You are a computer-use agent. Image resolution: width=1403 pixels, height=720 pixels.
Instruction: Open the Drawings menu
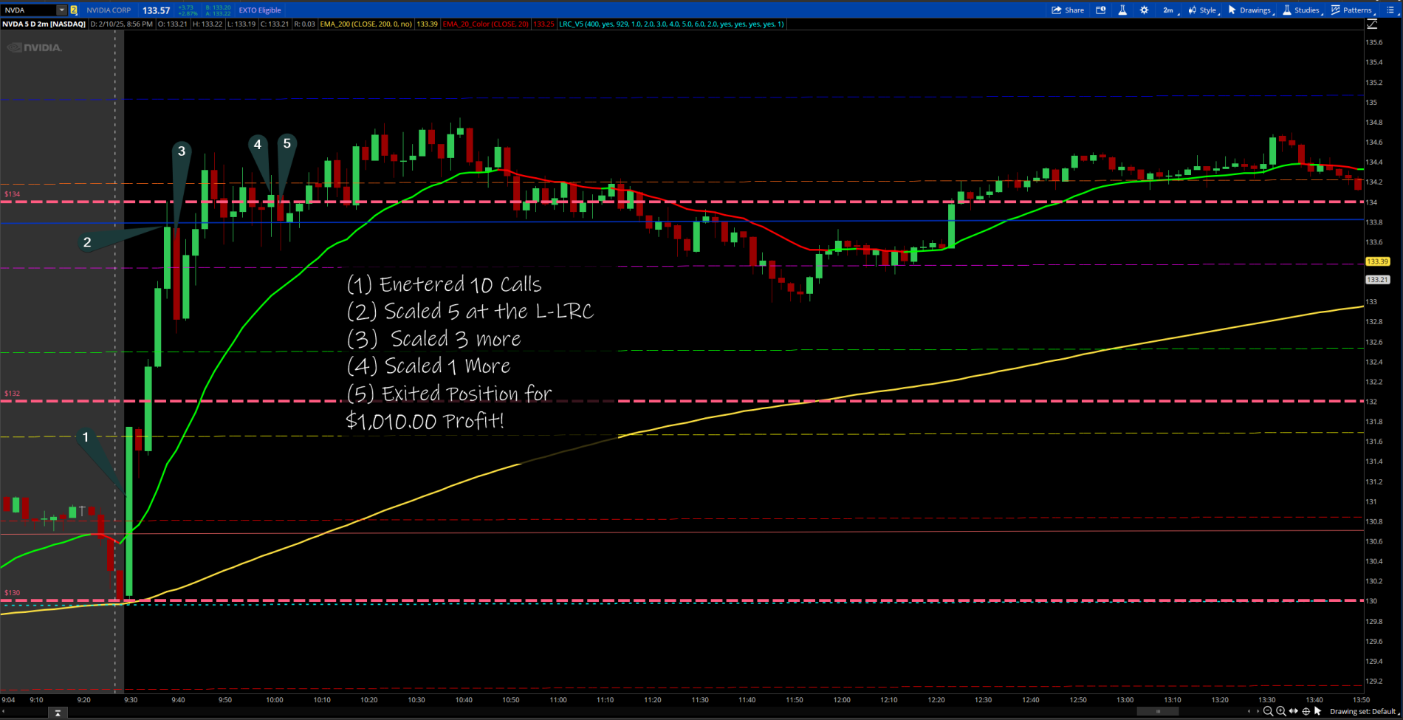click(1249, 10)
